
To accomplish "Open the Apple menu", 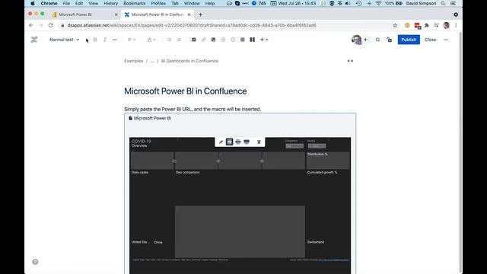I will (33, 3).
